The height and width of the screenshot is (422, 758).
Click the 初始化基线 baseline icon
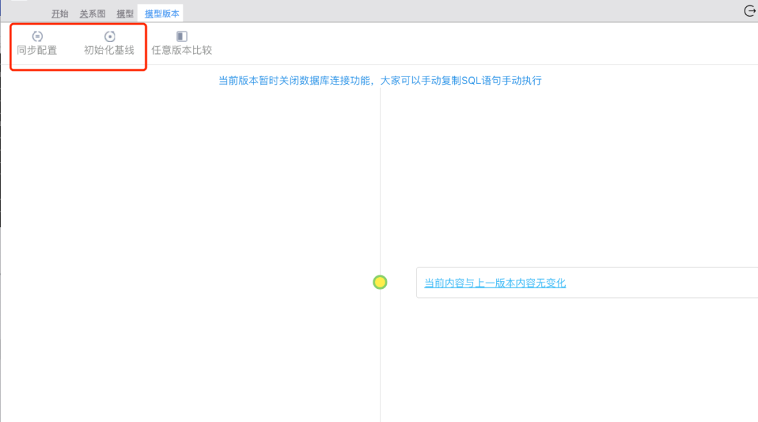coord(109,36)
